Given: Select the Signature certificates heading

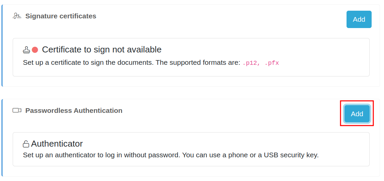Looking at the screenshot, I should 61,16.
